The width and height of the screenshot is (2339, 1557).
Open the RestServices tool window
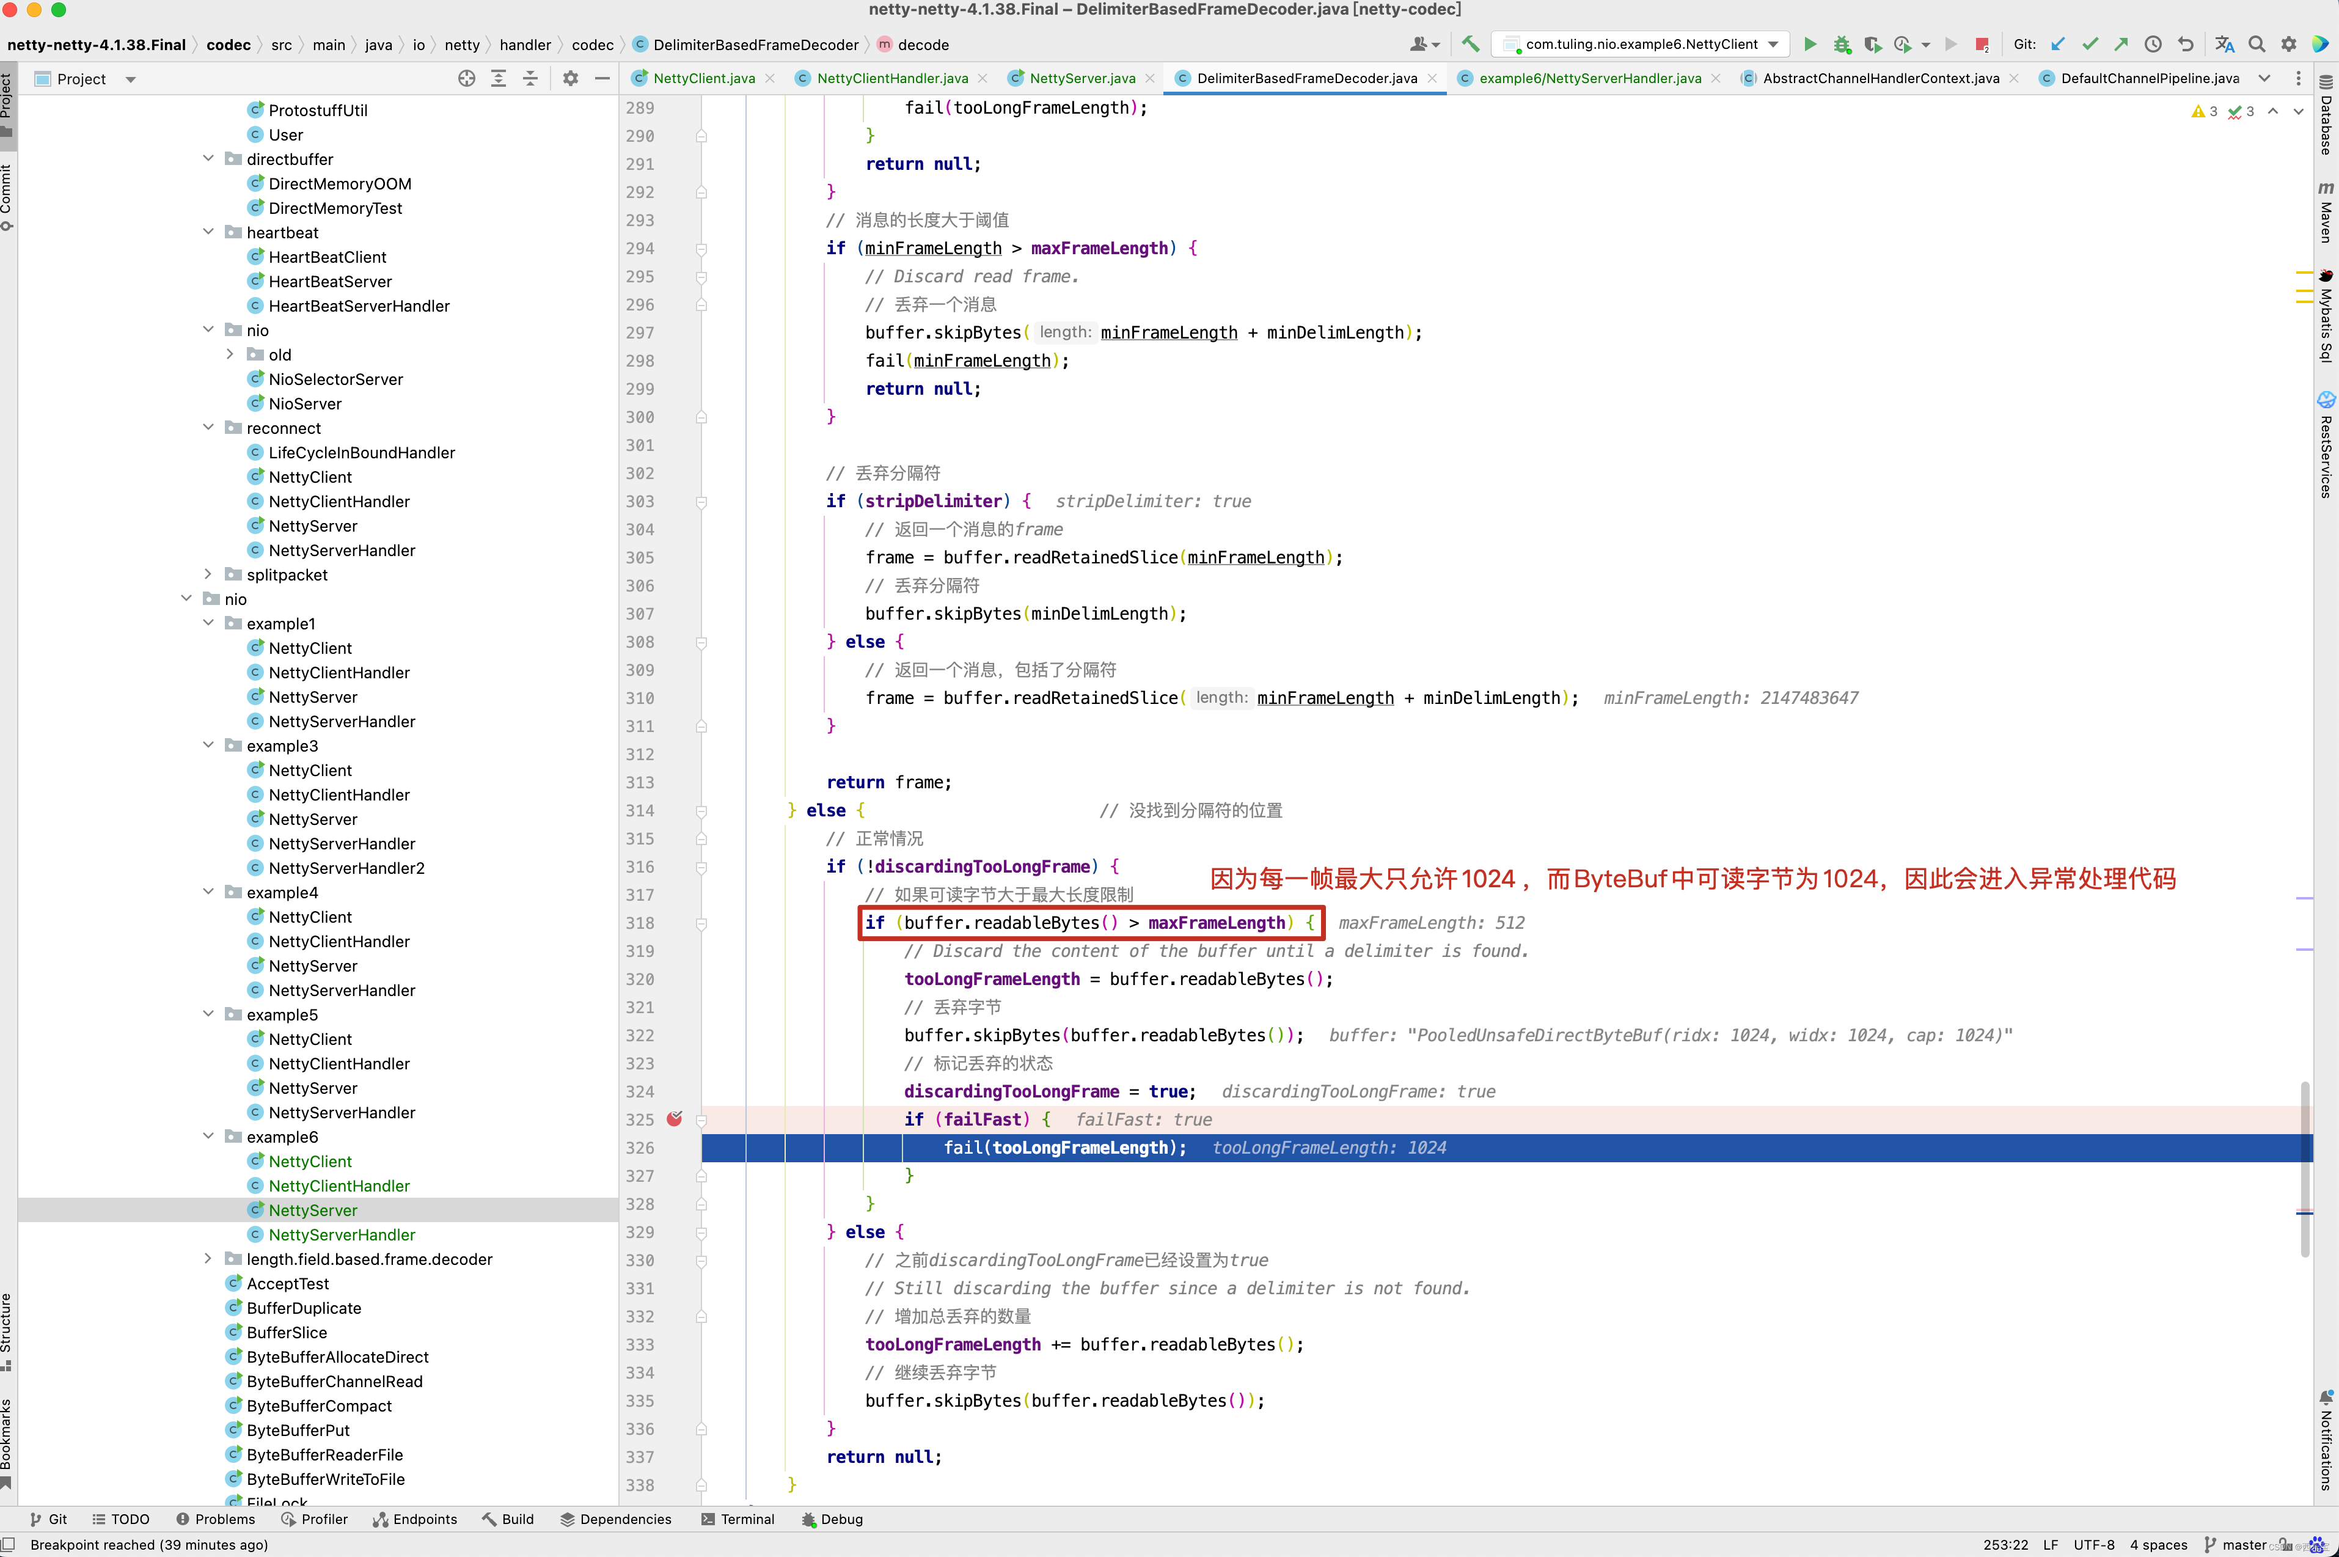pos(2326,444)
